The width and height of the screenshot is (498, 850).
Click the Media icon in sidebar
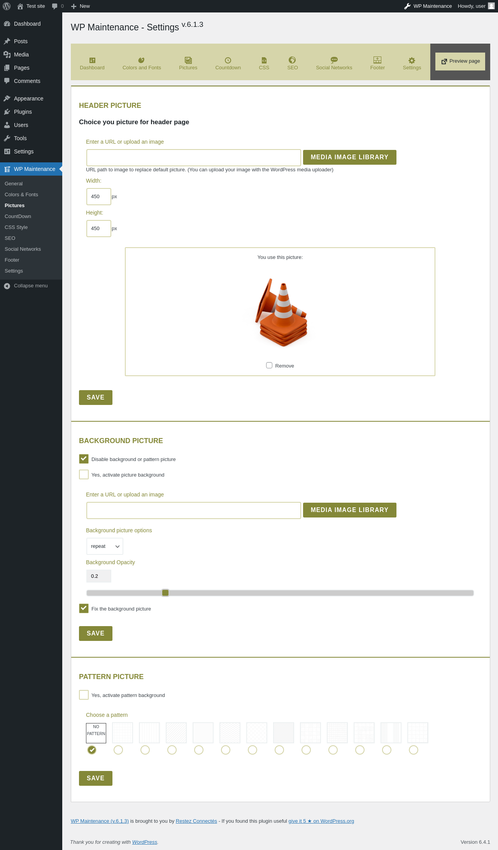tap(7, 55)
